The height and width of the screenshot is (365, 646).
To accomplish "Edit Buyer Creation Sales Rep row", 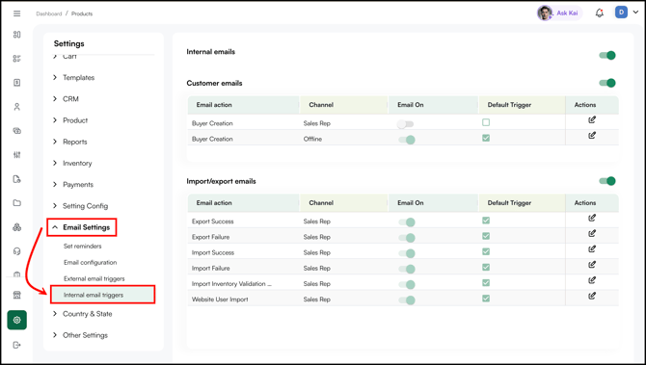I will pyautogui.click(x=592, y=120).
